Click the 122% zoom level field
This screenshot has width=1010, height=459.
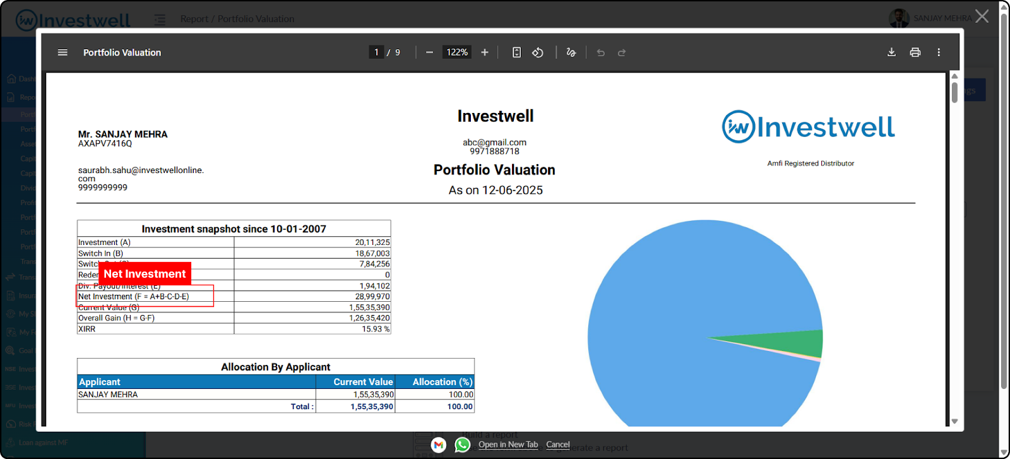[x=457, y=52]
